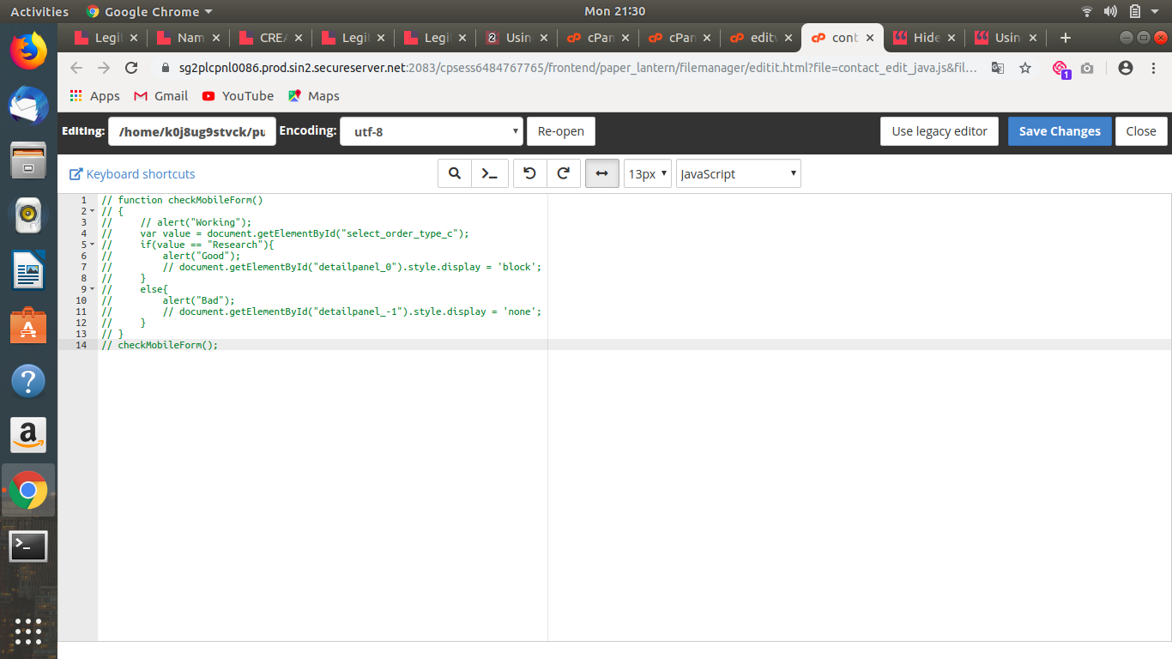Click the Editing file path field
Image resolution: width=1172 pixels, height=659 pixels.
[x=192, y=131]
